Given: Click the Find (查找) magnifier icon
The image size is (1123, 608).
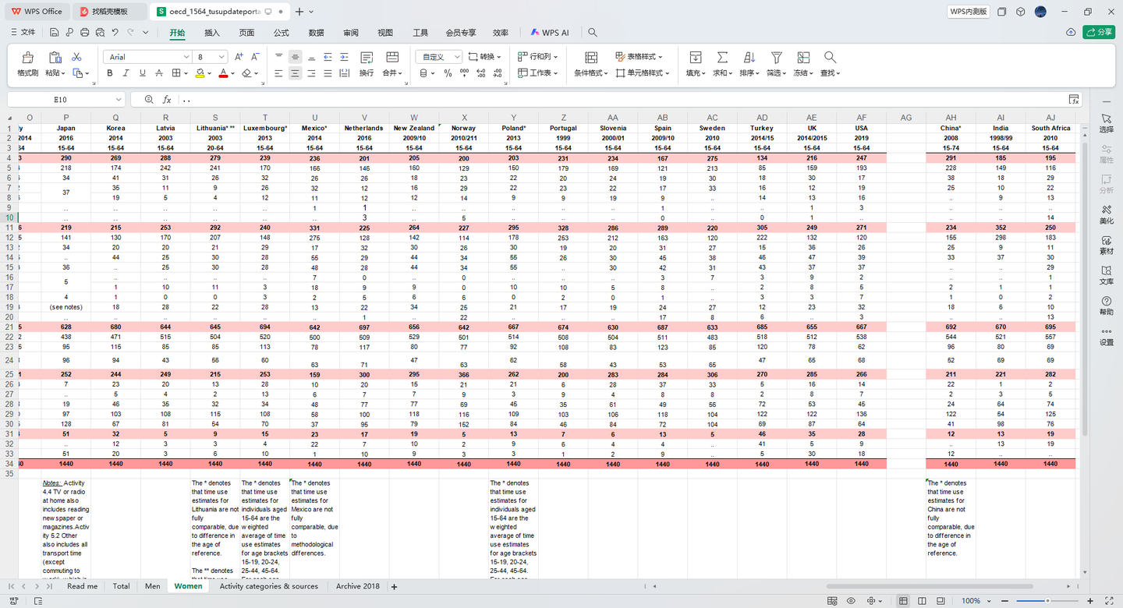Looking at the screenshot, I should click(830, 58).
